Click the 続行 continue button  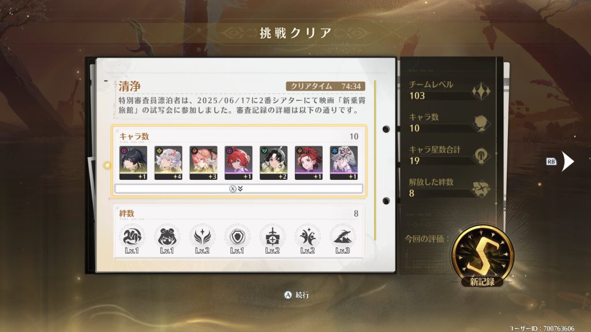(x=297, y=295)
